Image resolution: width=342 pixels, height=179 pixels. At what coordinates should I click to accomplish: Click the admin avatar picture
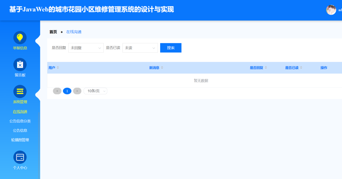click(x=331, y=10)
